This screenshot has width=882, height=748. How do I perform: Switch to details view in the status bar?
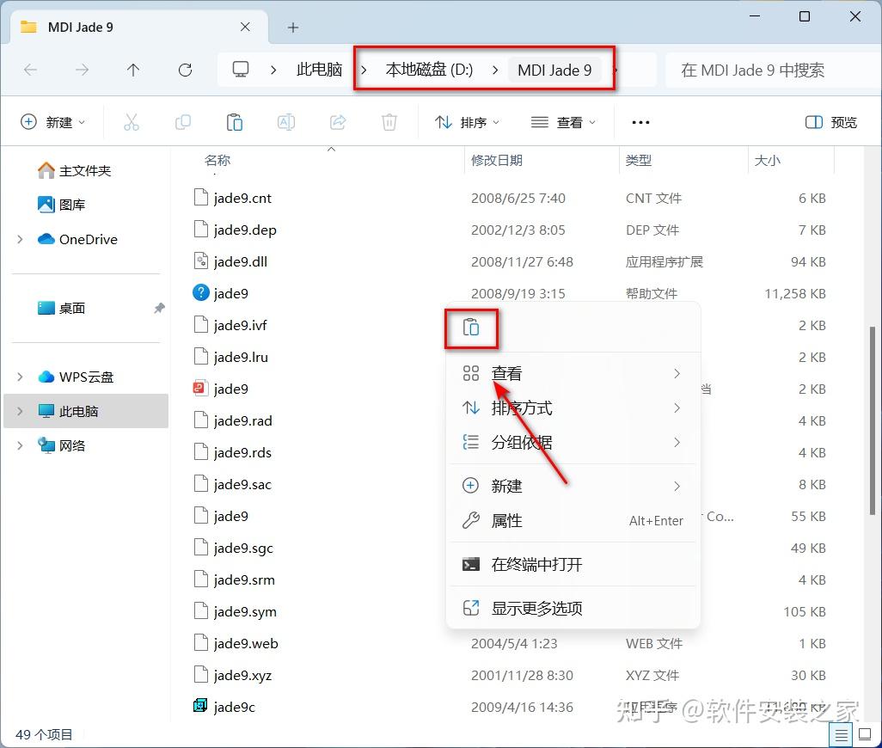[841, 734]
